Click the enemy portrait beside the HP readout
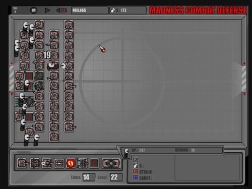This screenshot has height=189, width=252. 127,153
